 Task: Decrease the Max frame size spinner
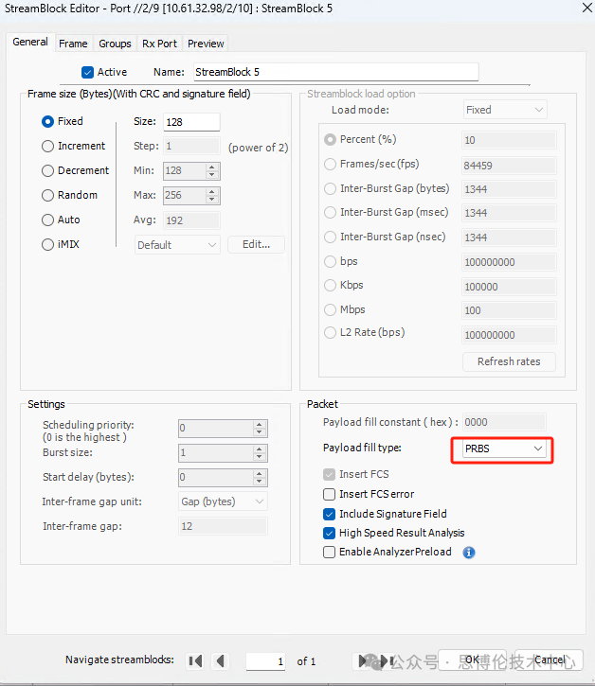[x=212, y=200]
